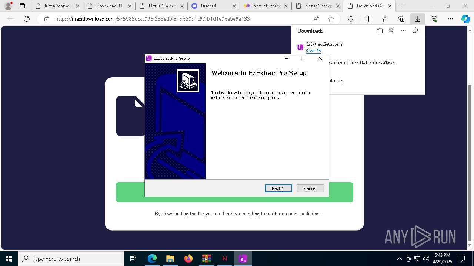Cancel the EzExtractPro Setup installer
The width and height of the screenshot is (474, 266).
310,188
